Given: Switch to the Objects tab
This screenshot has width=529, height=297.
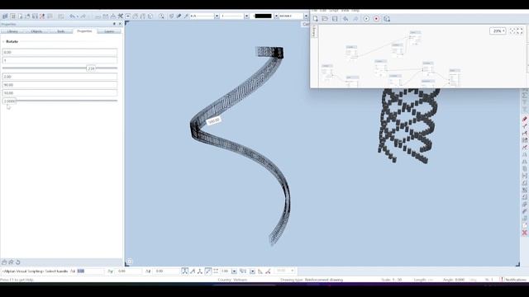Looking at the screenshot, I should pos(36,31).
